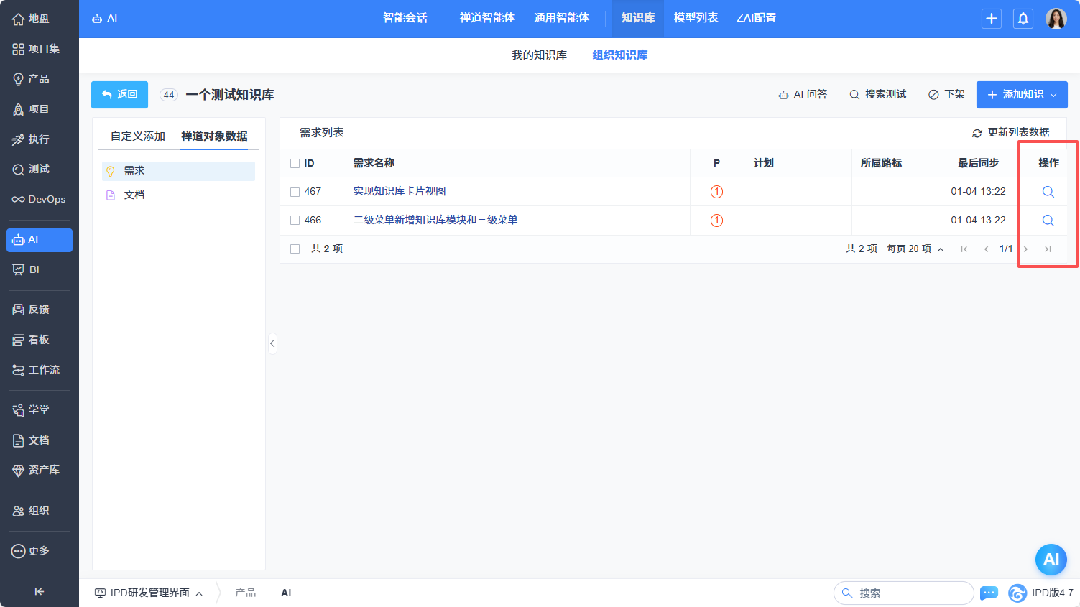Check the checkbox for requirement 466
1080x607 pixels.
pyautogui.click(x=295, y=221)
